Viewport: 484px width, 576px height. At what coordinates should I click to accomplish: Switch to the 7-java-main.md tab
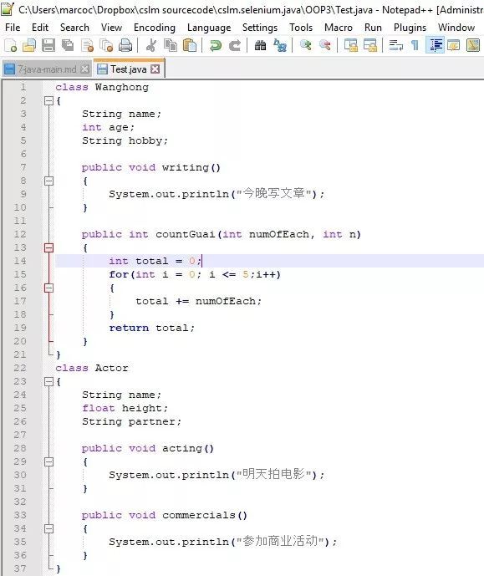47,69
